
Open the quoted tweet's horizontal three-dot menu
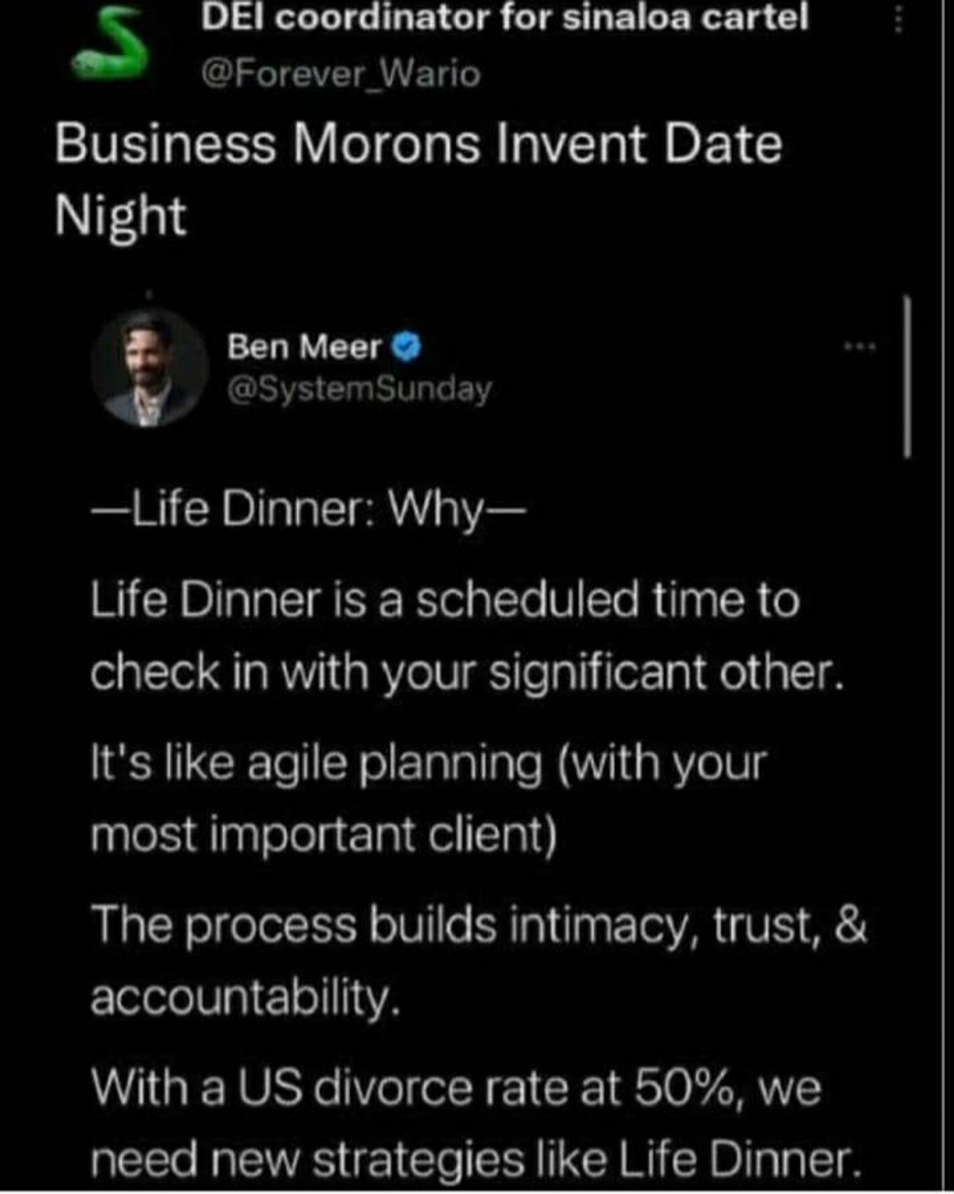tap(860, 347)
